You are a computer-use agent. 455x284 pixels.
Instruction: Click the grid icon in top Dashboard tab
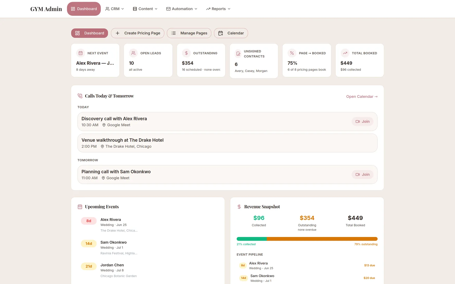(x=73, y=9)
